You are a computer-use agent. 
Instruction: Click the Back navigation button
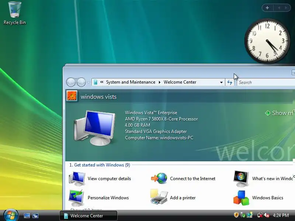71,82
